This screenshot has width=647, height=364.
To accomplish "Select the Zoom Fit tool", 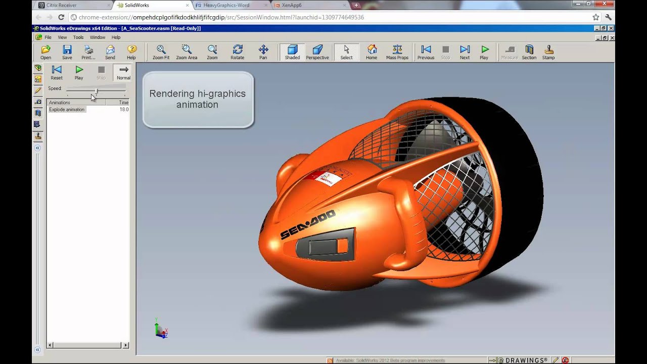I will click(x=161, y=52).
